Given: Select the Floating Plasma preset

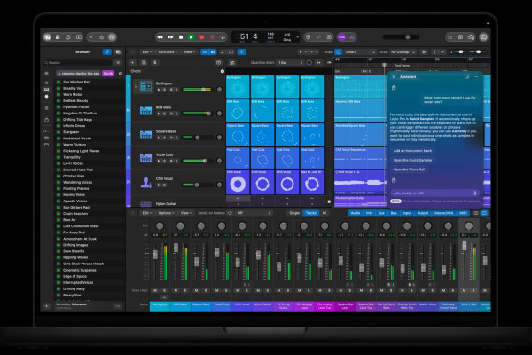Looking at the screenshot, I should click(x=75, y=188).
